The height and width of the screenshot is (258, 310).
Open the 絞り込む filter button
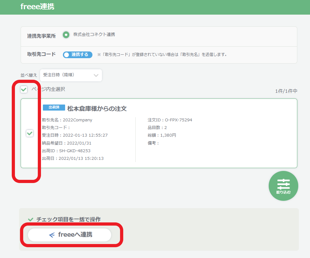[x=283, y=186]
